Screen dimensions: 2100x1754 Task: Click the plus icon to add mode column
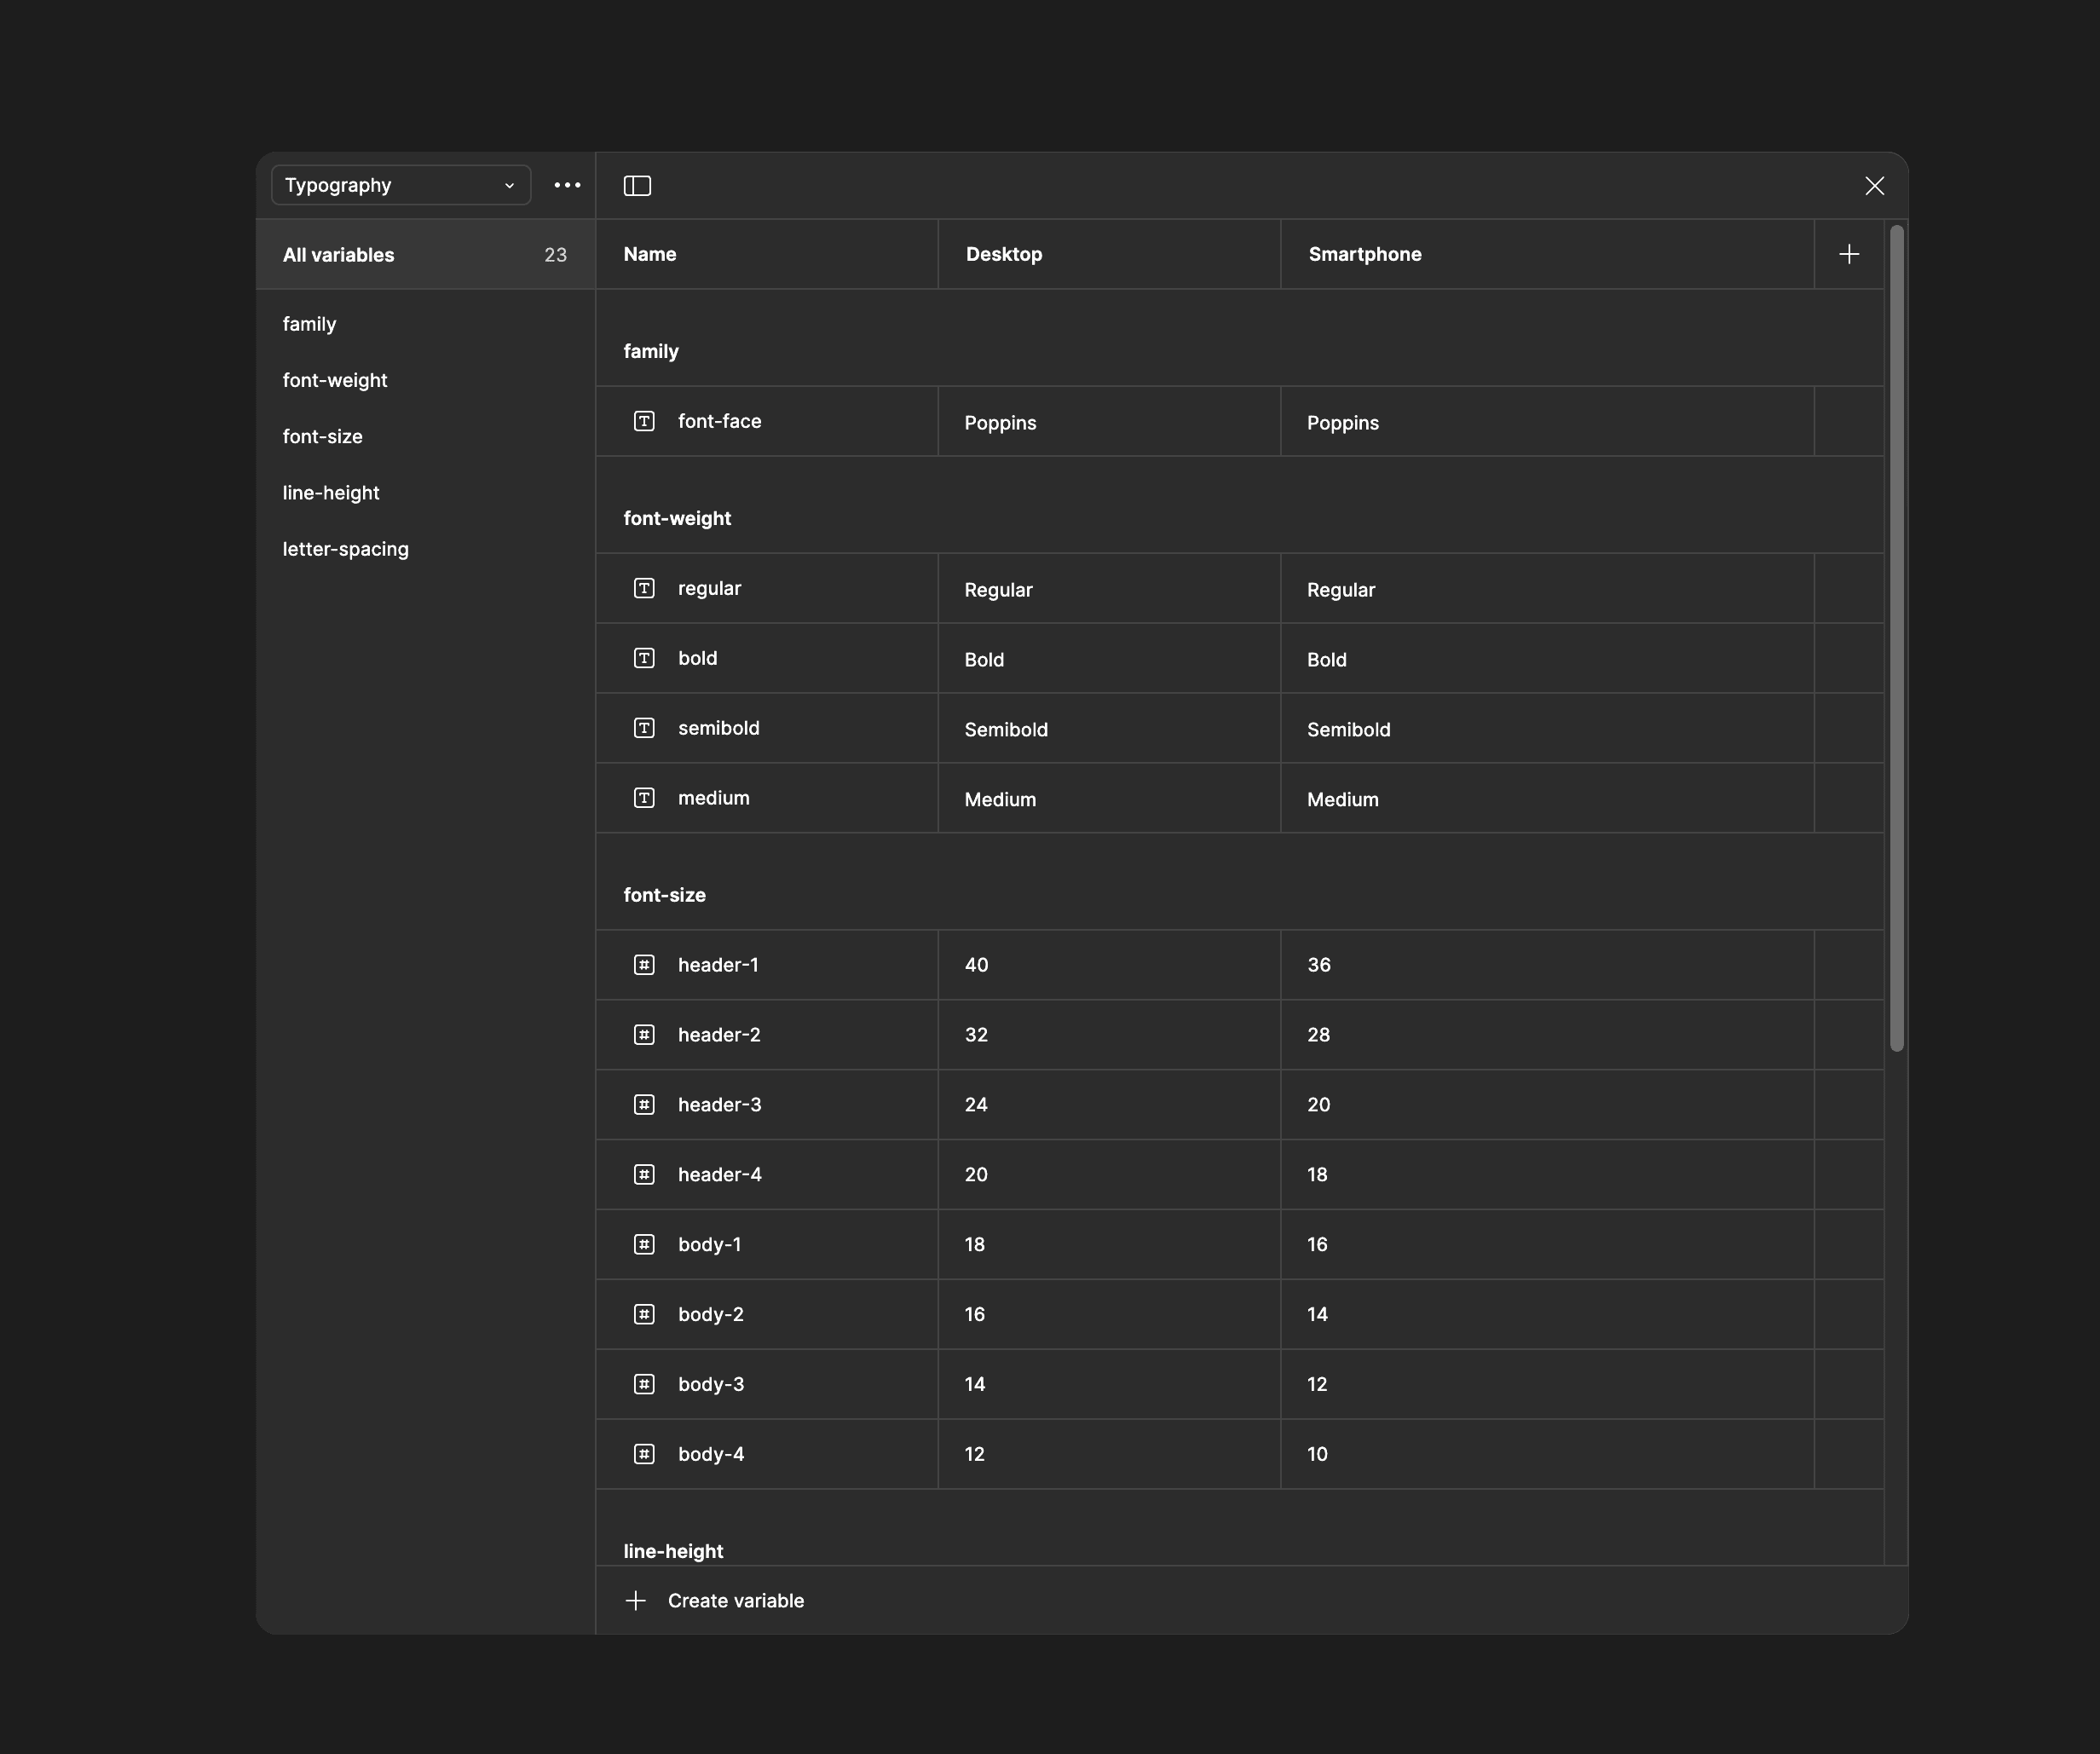point(1849,254)
